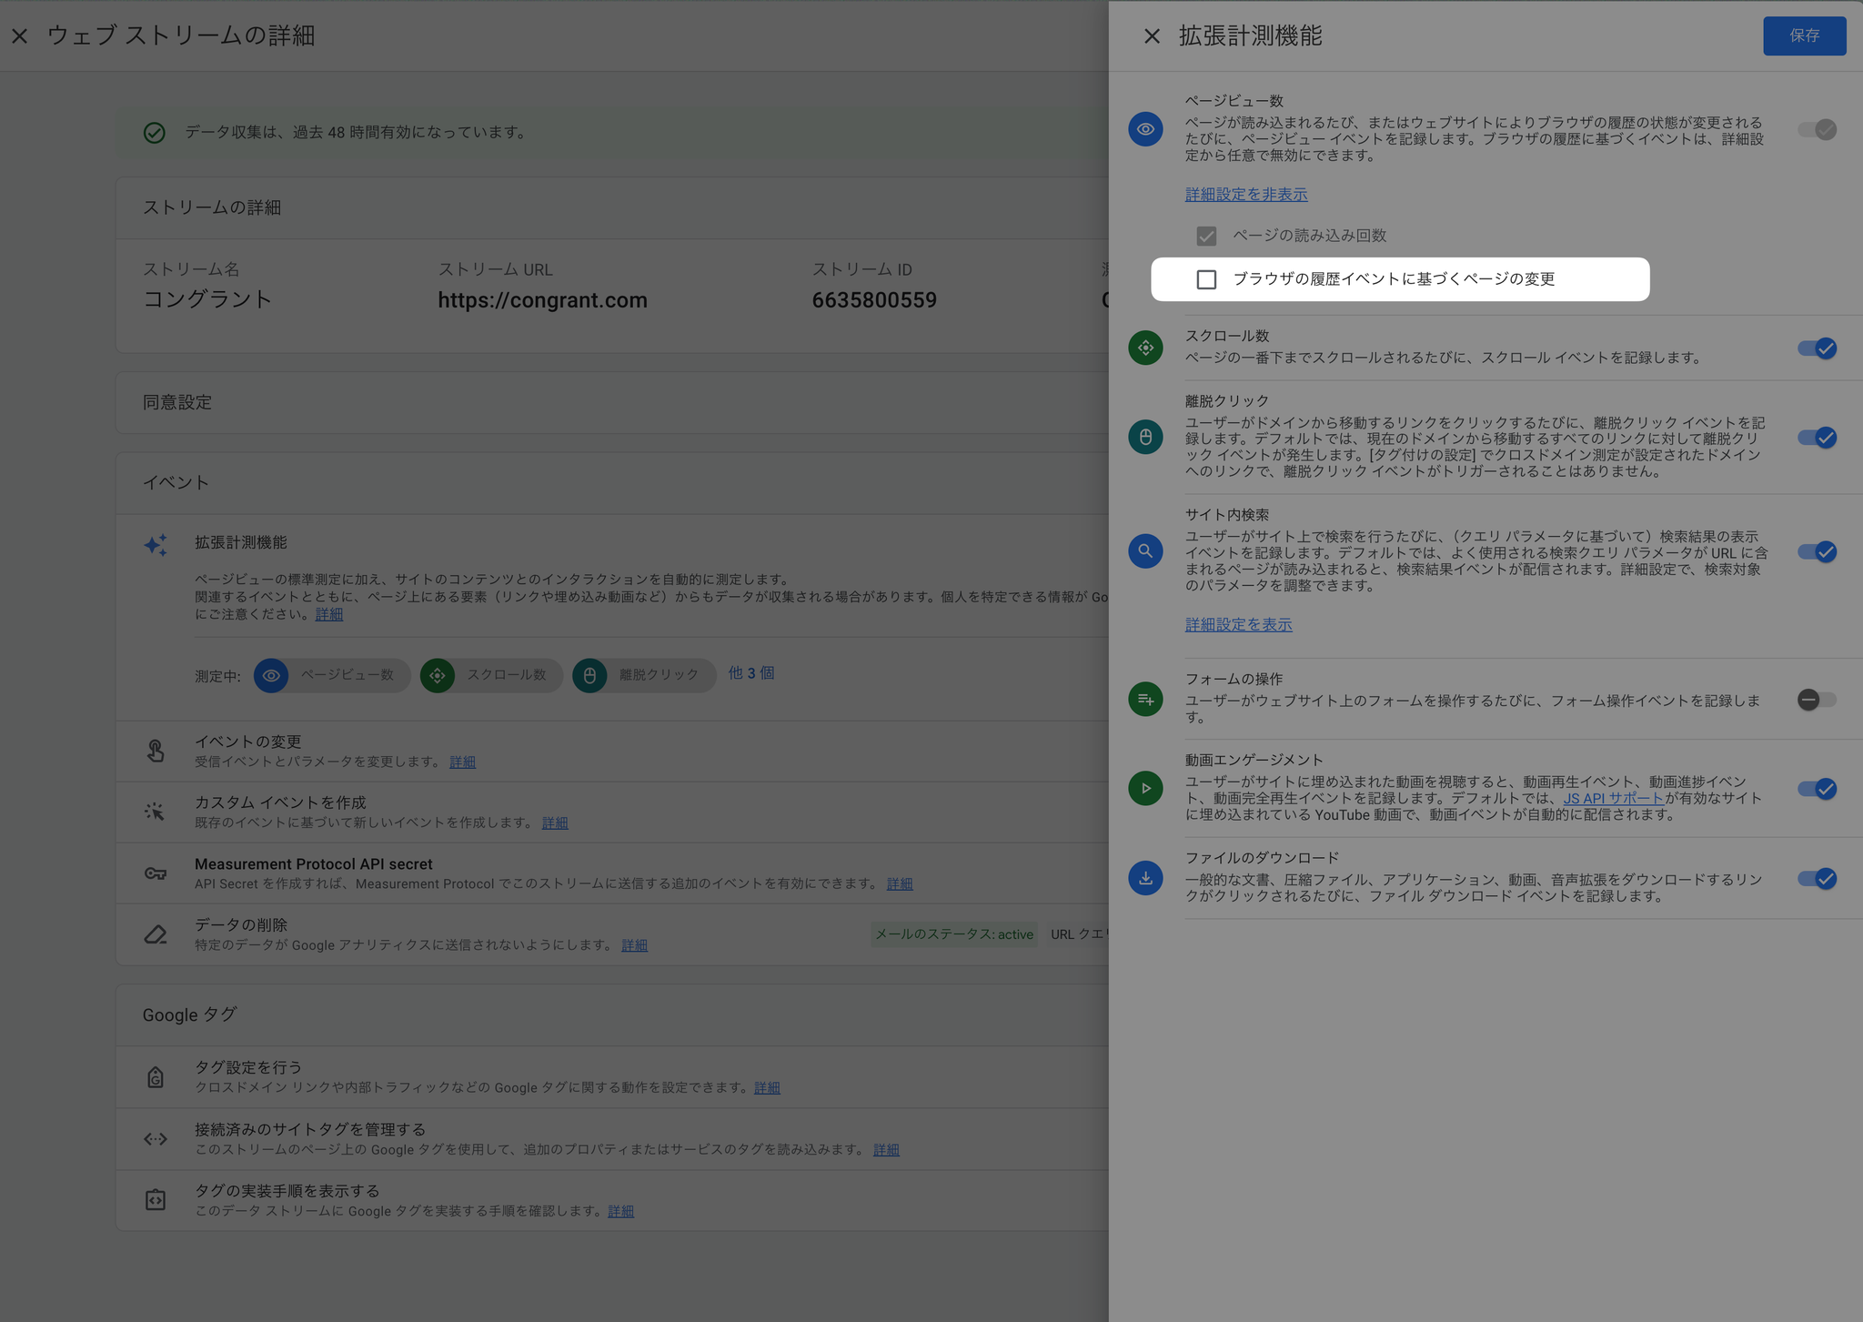
Task: Enable the form interactions toggle
Action: click(x=1817, y=700)
